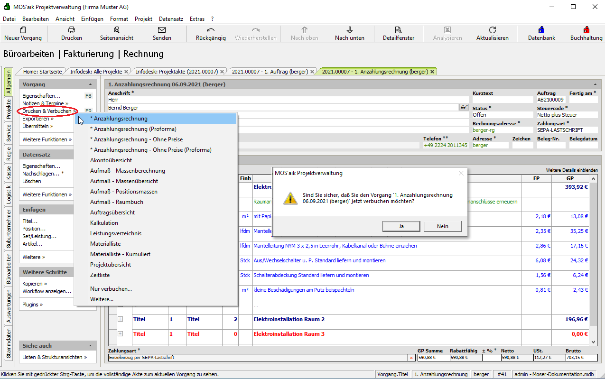605x379 pixels.
Task: Click the Neuer Vorgang toolbar icon
Action: pos(23,30)
